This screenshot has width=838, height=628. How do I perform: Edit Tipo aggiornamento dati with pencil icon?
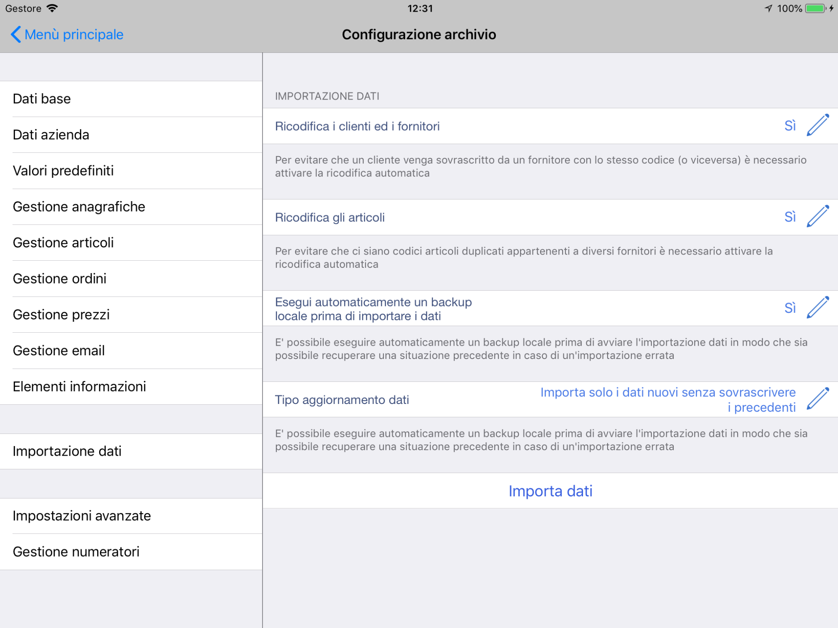(818, 399)
